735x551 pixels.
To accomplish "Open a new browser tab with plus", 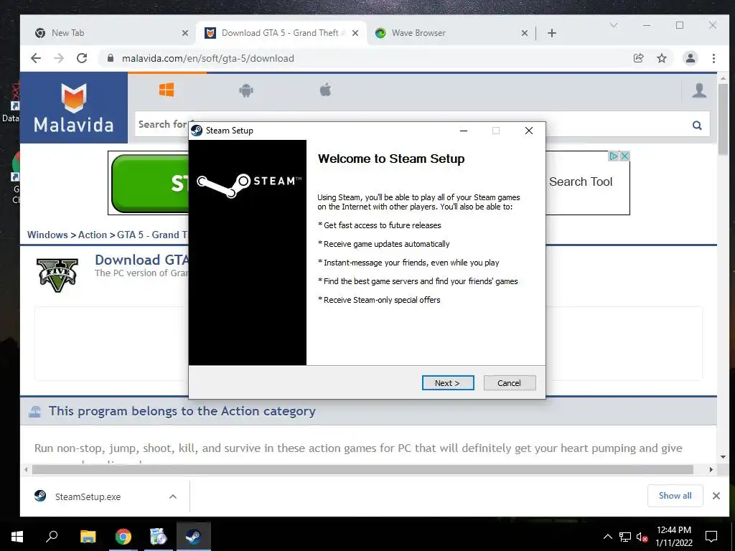I will coord(552,33).
